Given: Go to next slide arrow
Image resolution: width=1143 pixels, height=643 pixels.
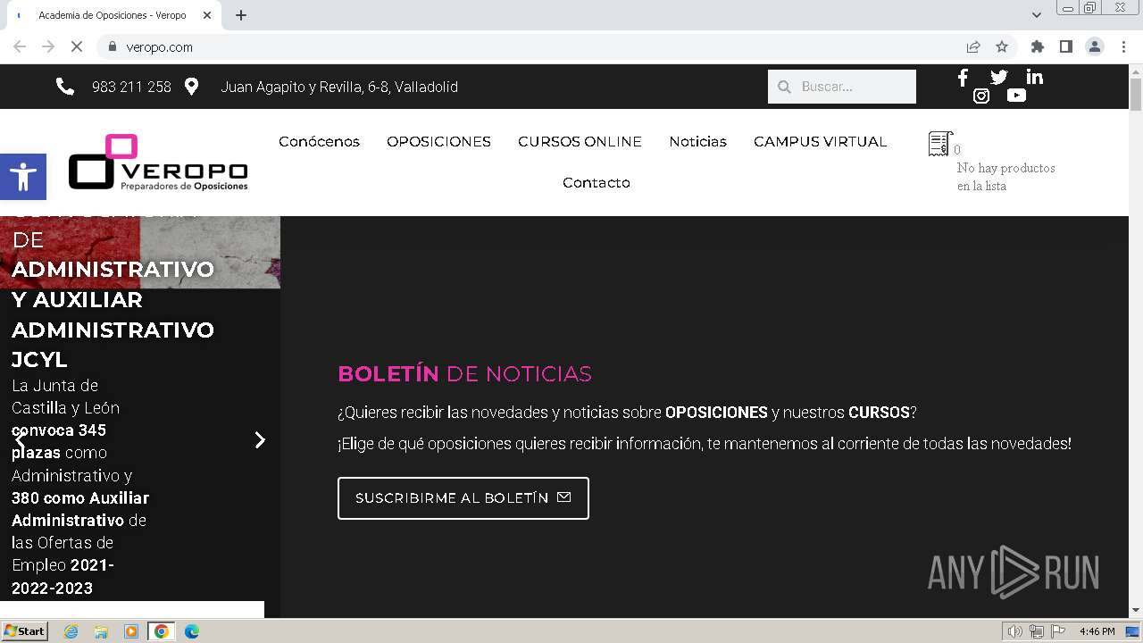Looking at the screenshot, I should (x=260, y=439).
